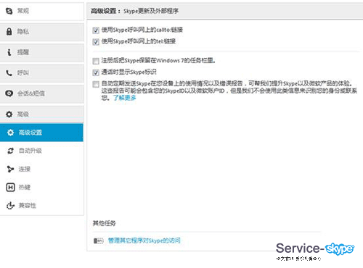
Task: Enable keeping Skype in Windows 7 taskbar
Action: [x=96, y=61]
